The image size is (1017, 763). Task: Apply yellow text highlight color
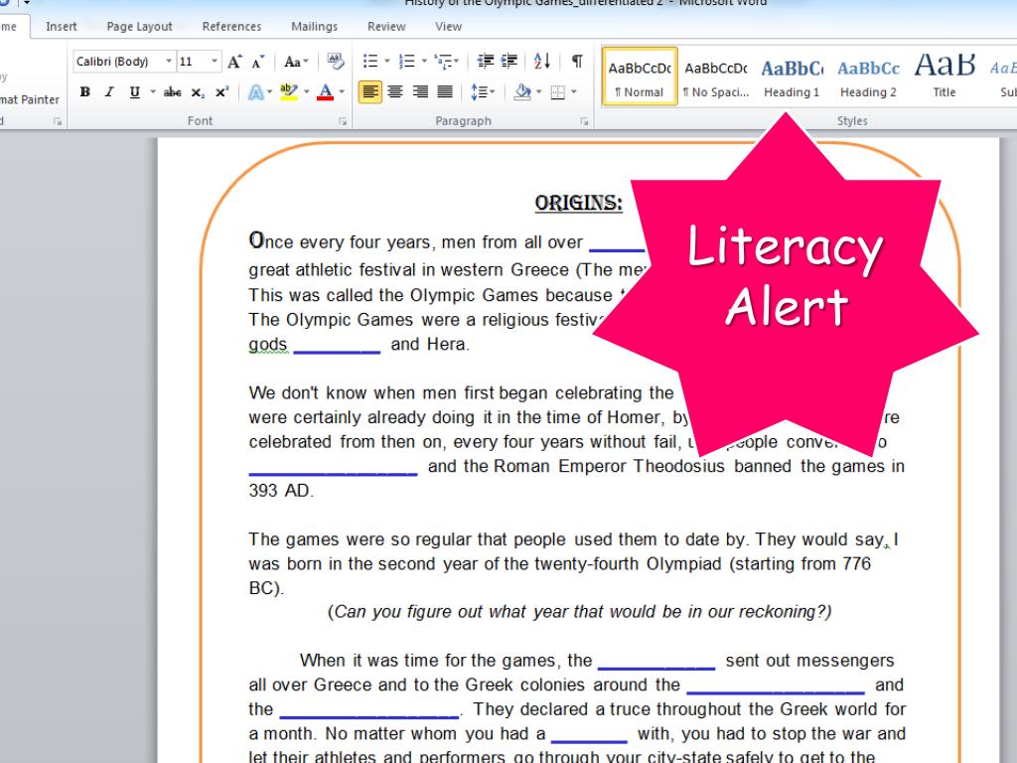coord(289,92)
